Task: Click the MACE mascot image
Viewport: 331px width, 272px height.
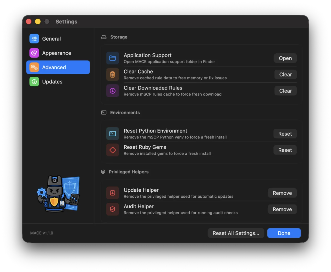Action: [x=58, y=193]
